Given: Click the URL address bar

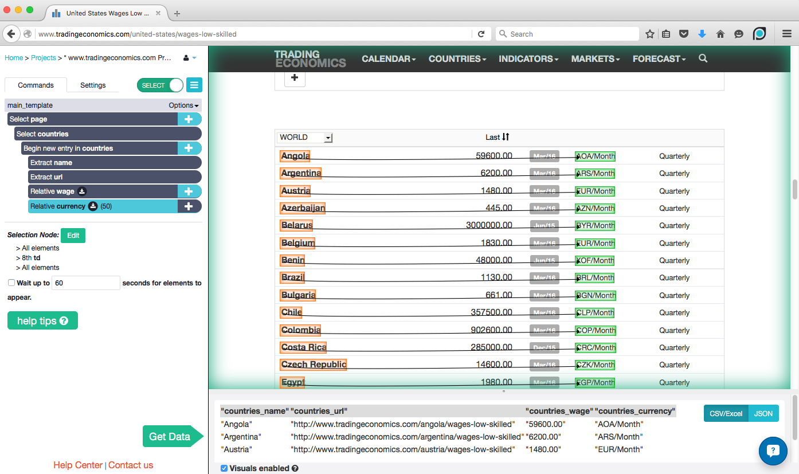Looking at the screenshot, I should (x=252, y=34).
